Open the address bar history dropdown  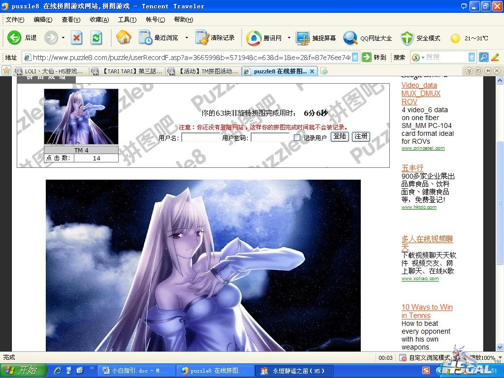pos(355,57)
